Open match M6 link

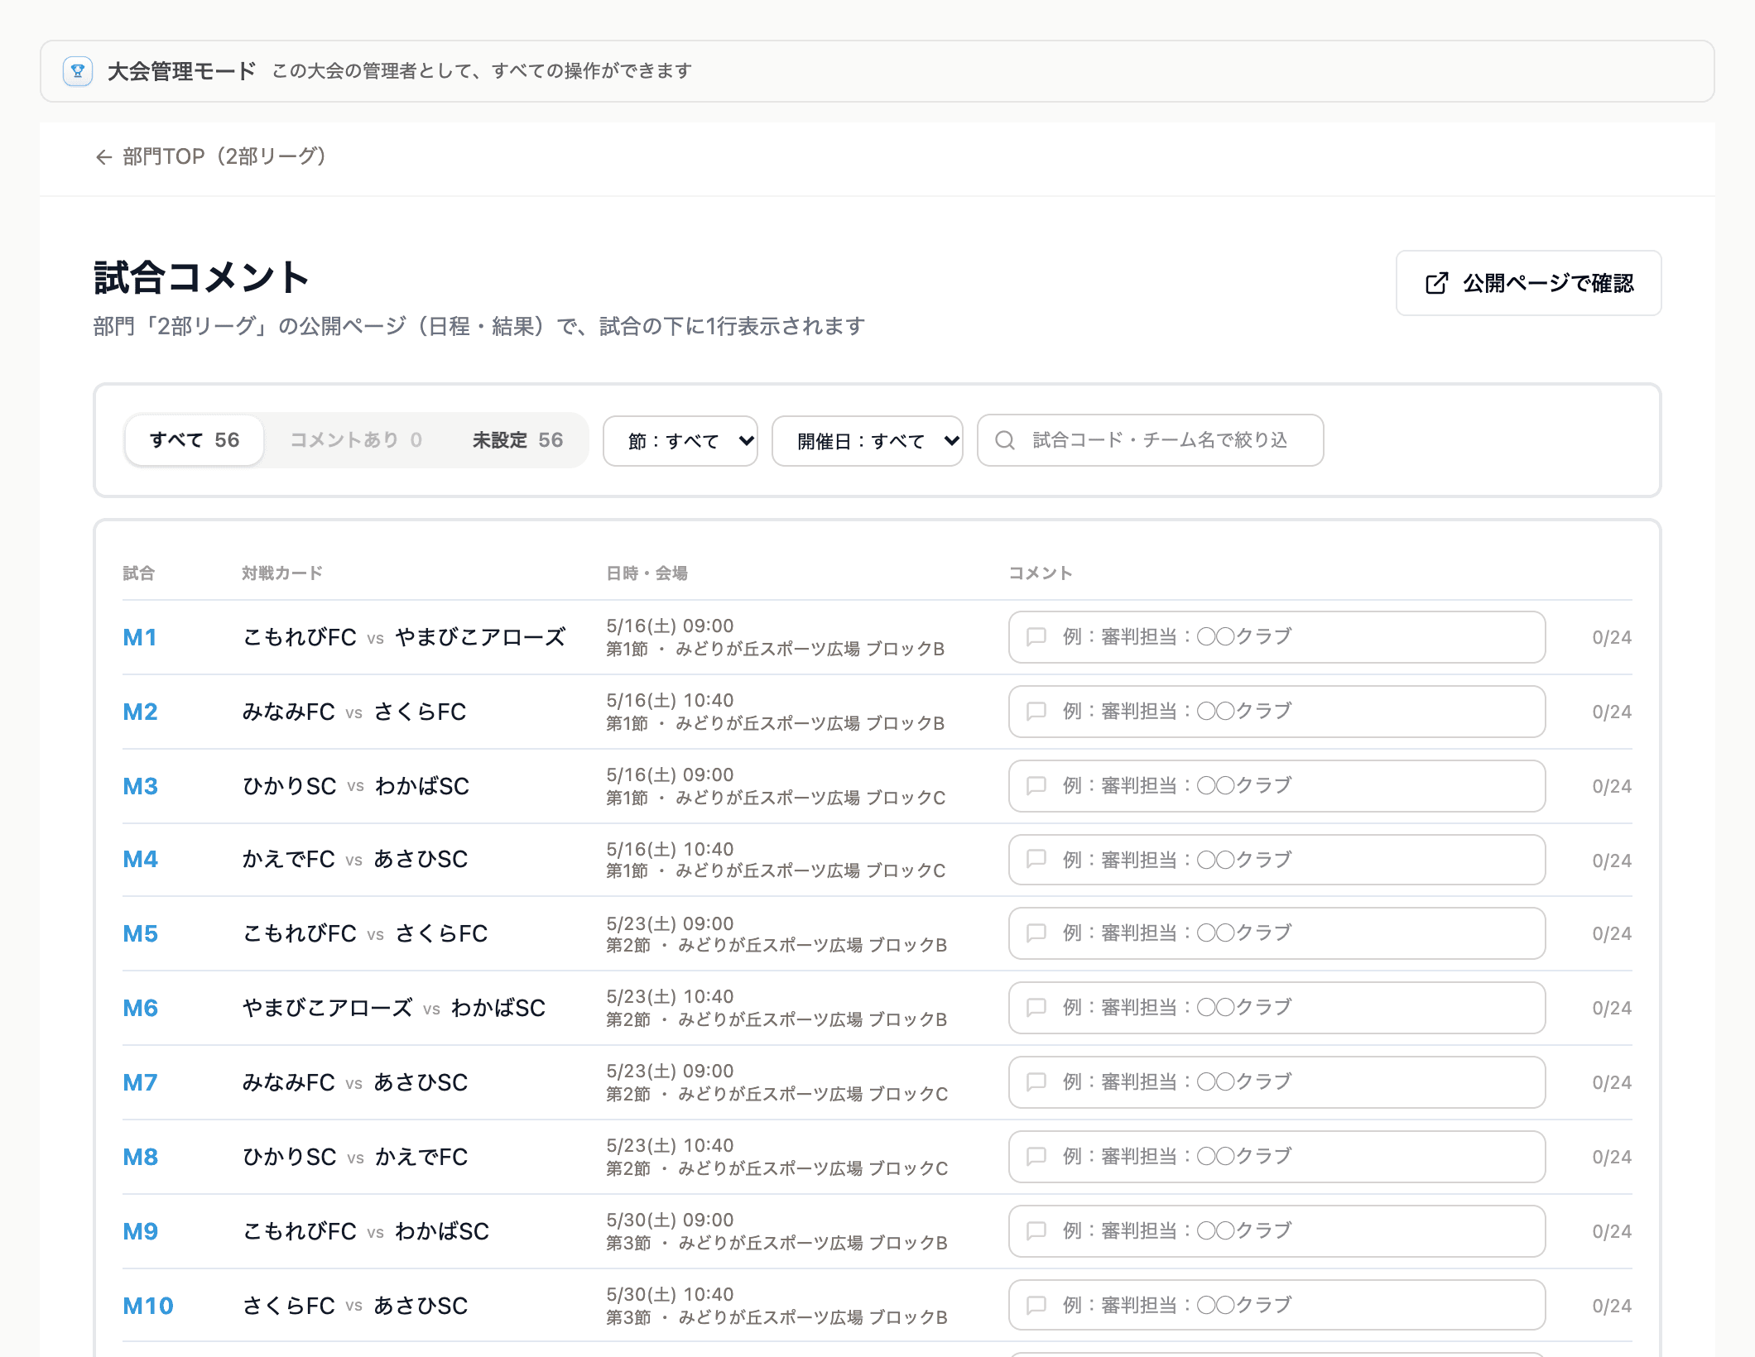coord(140,1008)
